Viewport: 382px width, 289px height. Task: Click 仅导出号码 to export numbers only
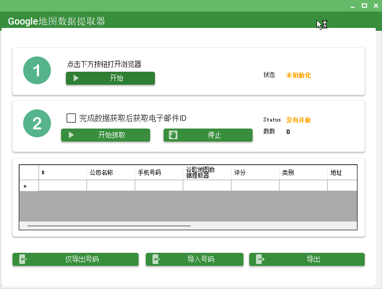76,259
